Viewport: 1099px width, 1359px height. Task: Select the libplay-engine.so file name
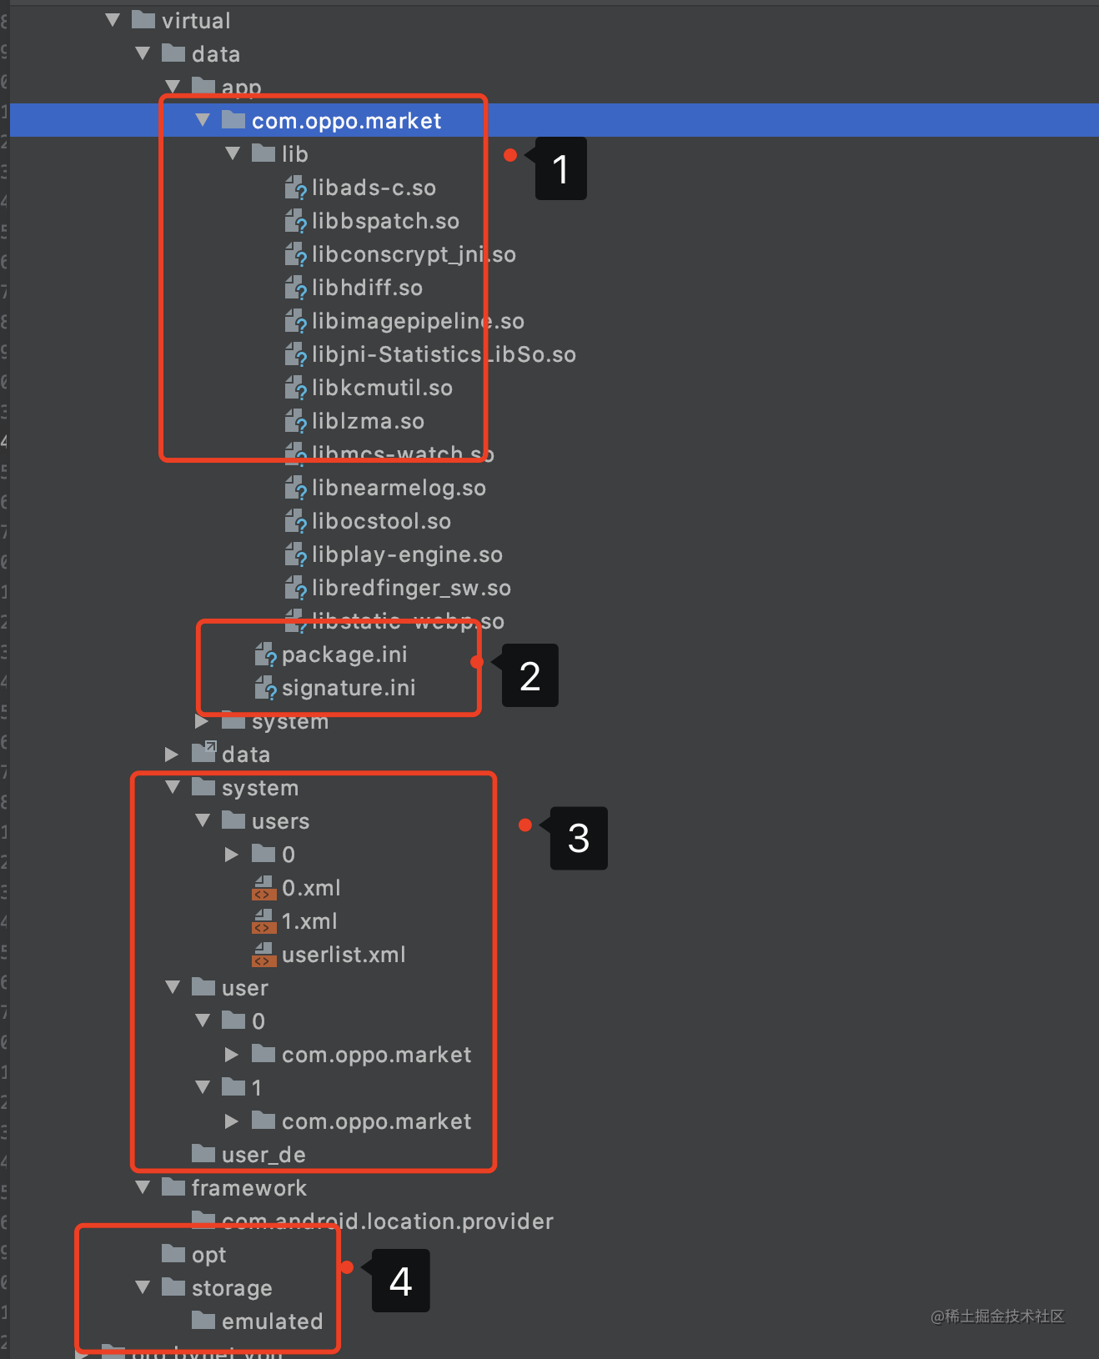(x=407, y=554)
